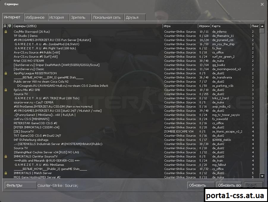
Task: Open the Фильтры panel
Action: tap(21, 185)
